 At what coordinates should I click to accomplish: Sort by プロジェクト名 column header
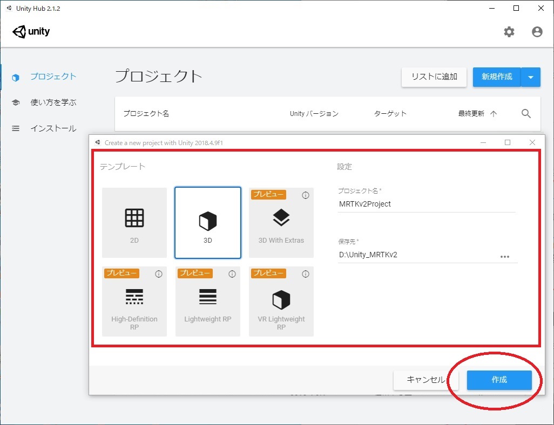[146, 114]
